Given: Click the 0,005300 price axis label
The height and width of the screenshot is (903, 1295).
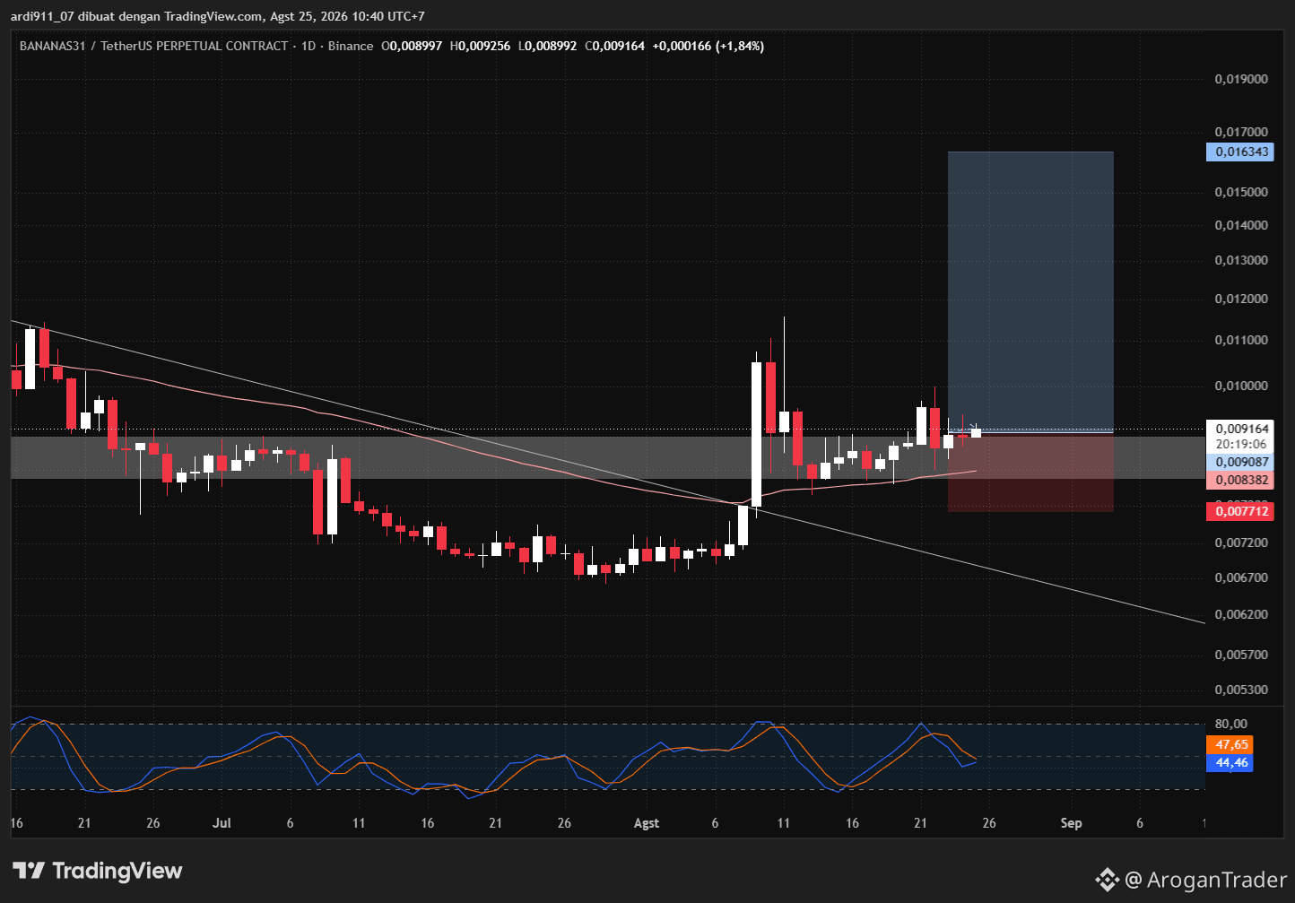Looking at the screenshot, I should 1241,690.
